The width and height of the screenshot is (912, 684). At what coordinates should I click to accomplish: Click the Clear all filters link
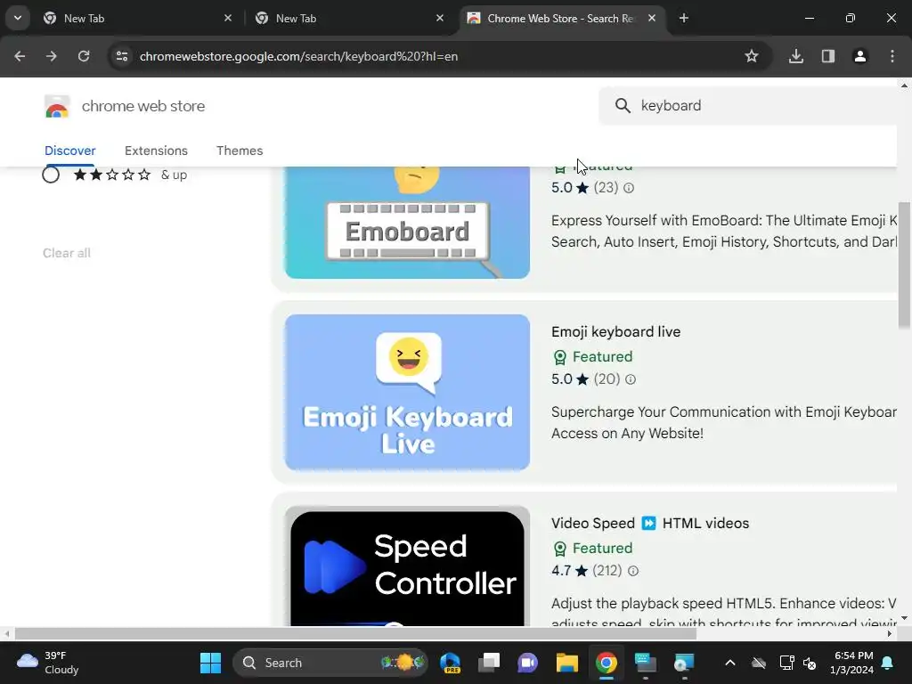click(x=66, y=253)
